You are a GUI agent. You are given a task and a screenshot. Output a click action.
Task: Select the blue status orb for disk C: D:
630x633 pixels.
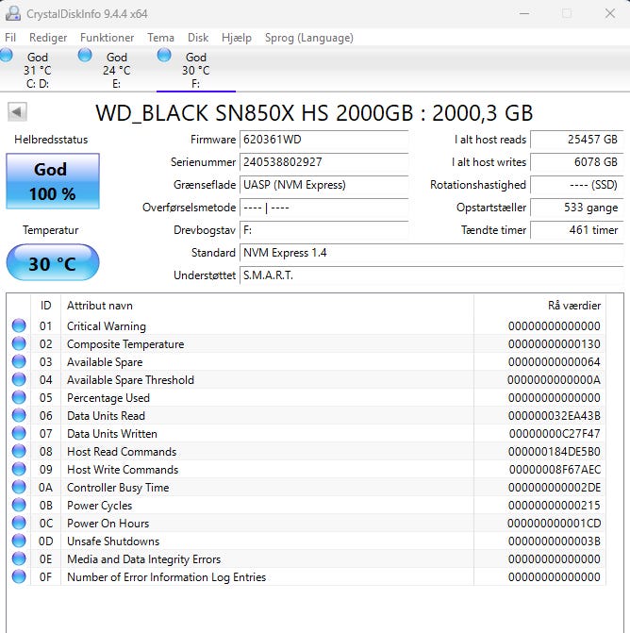click(x=6, y=55)
